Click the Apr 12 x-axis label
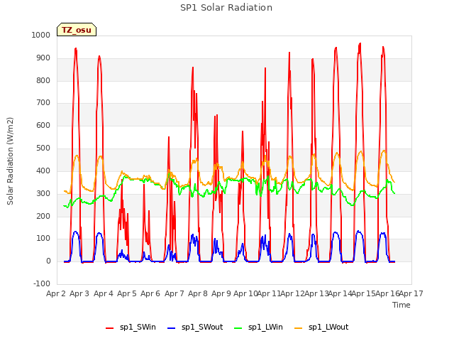454x341 pixels. coord(292,293)
